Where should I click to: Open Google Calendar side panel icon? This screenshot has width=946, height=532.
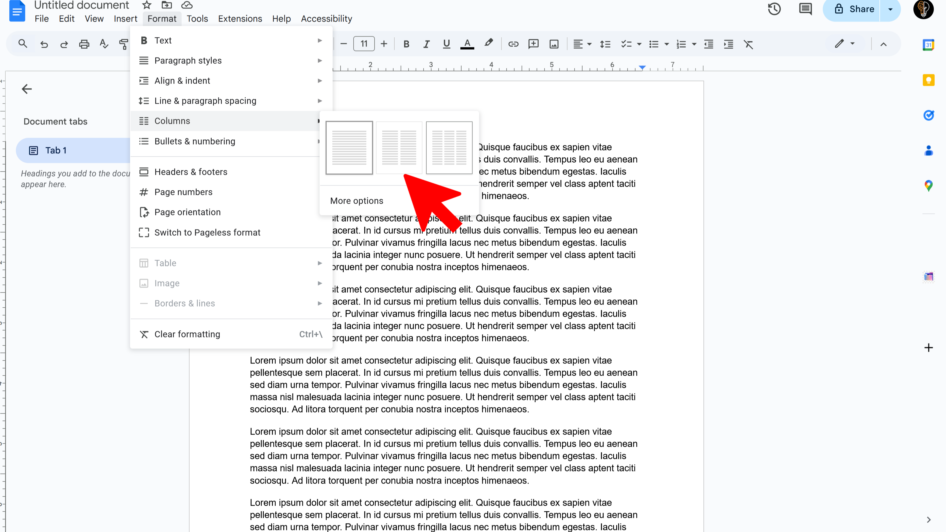pyautogui.click(x=928, y=45)
